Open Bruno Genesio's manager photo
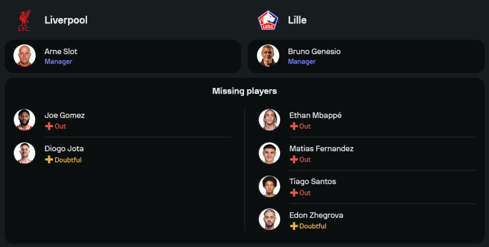This screenshot has height=247, width=489. (x=268, y=56)
